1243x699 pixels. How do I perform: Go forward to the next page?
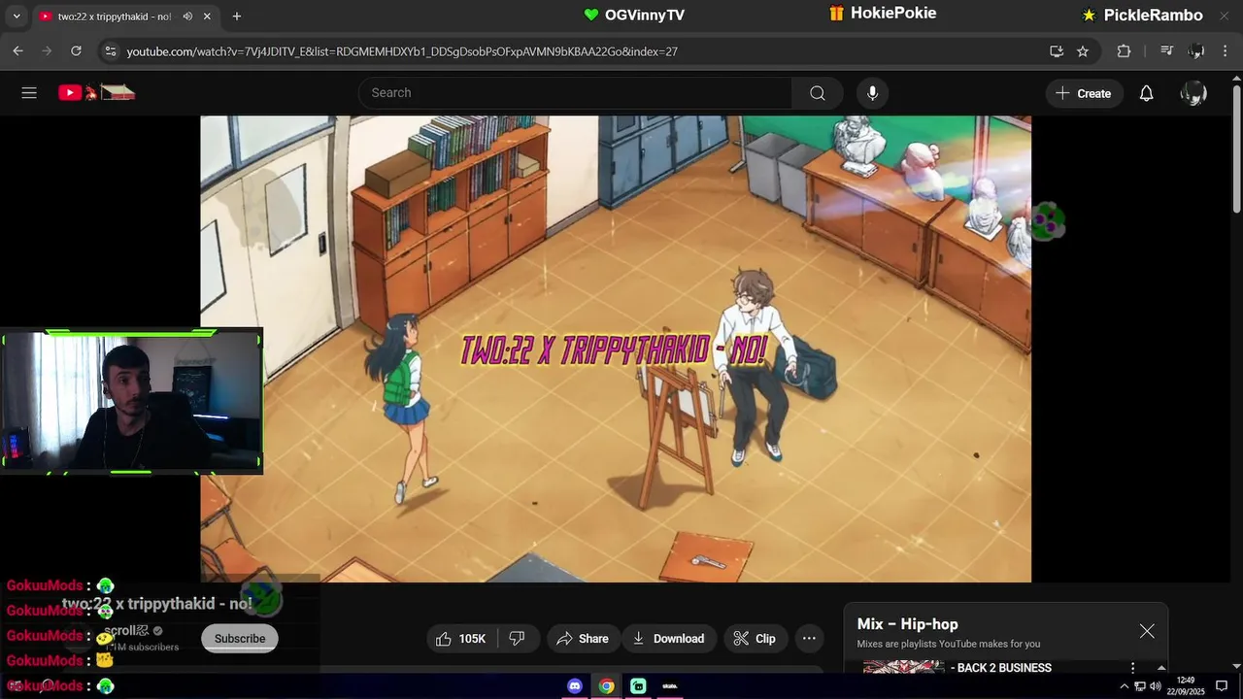click(47, 51)
